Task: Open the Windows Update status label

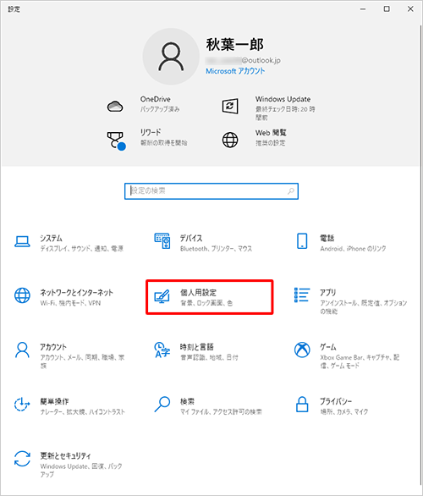Action: point(283,99)
